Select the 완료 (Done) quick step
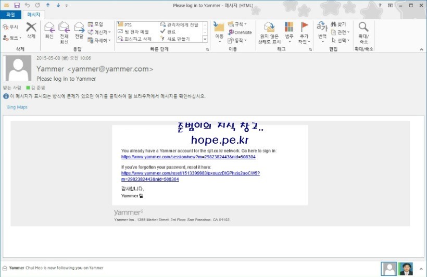Image resolution: width=427 pixels, height=277 pixels. 168,32
